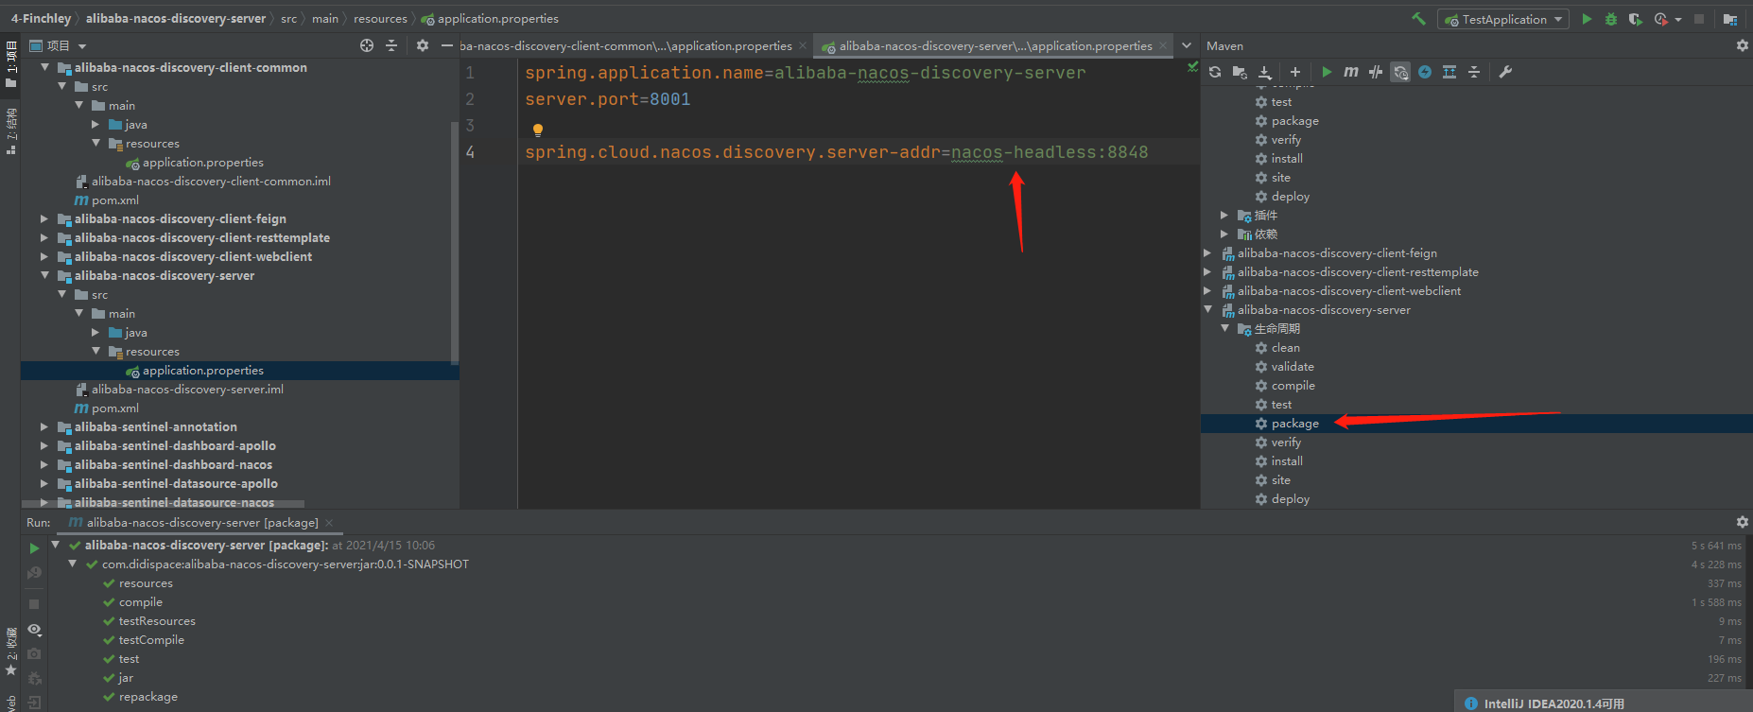The height and width of the screenshot is (712, 1753).
Task: Open the eye view options in Run panel
Action: 34,630
